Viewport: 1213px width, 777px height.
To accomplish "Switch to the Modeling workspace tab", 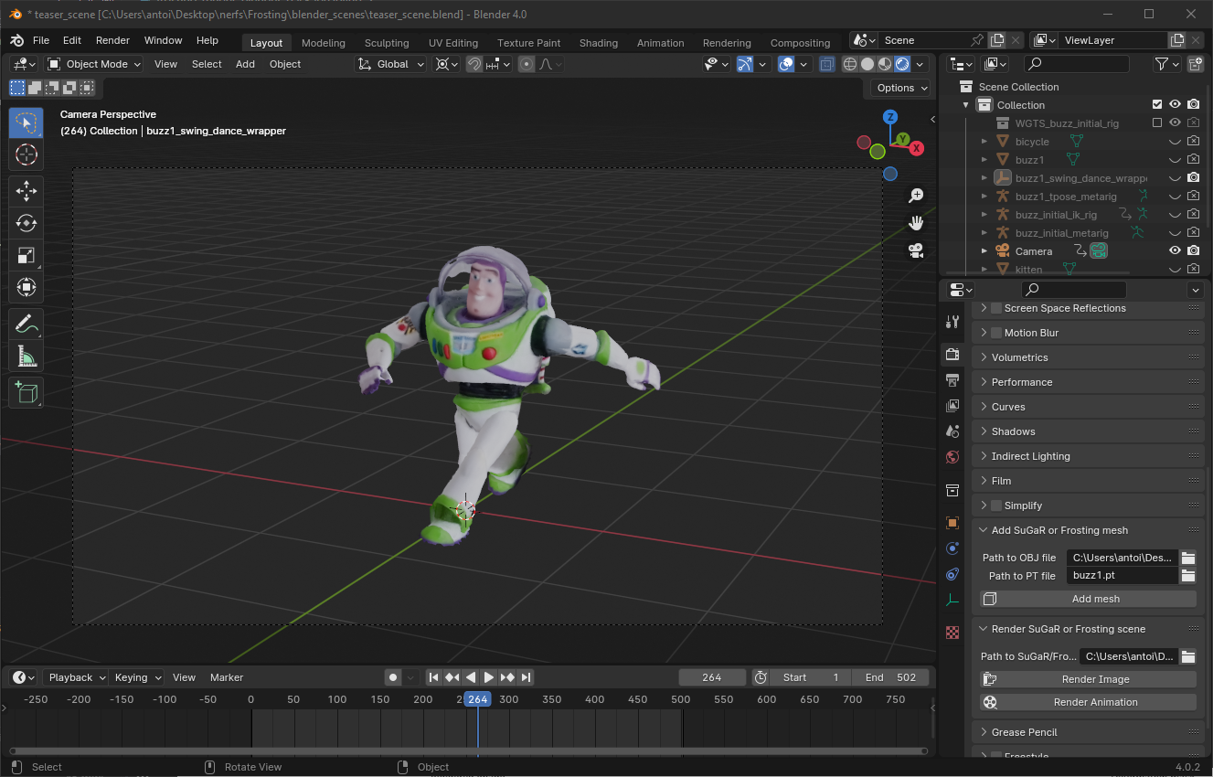I will tap(324, 43).
